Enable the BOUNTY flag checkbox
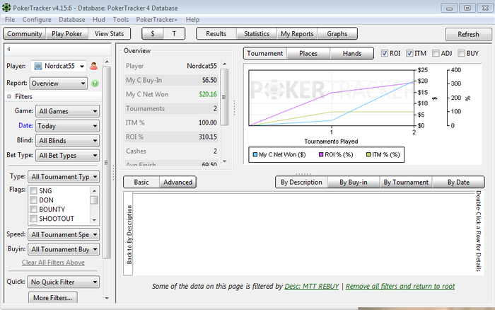495x310 pixels. click(x=33, y=209)
